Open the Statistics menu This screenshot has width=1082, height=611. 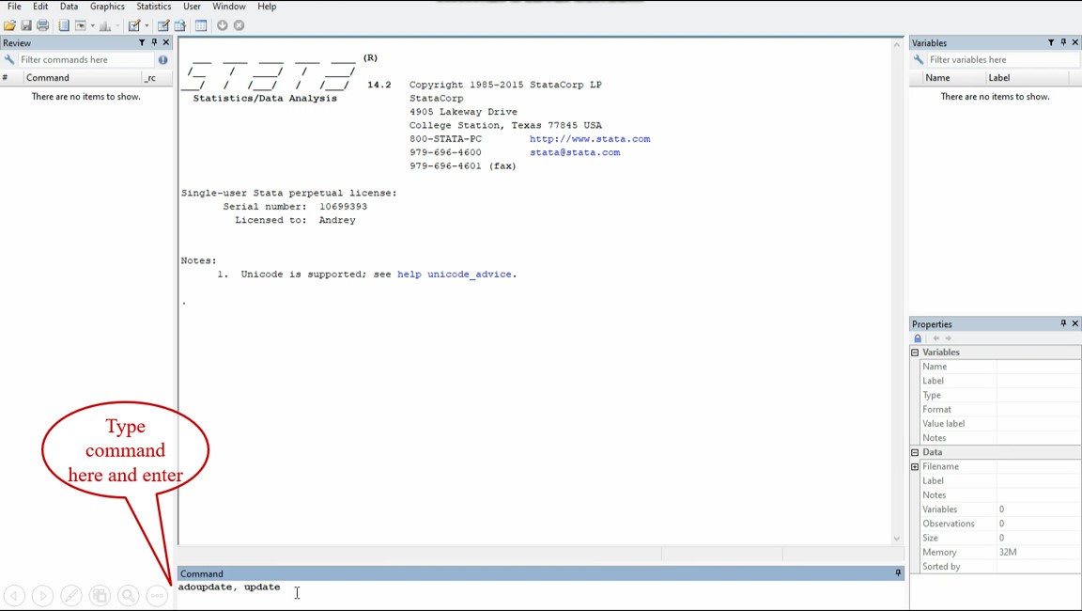(153, 7)
